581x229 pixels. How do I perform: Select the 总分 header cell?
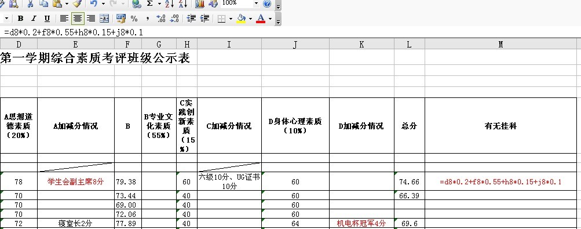(410, 126)
